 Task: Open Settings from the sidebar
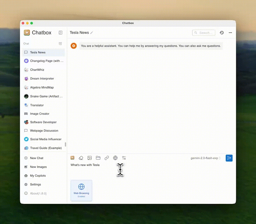(44, 184)
